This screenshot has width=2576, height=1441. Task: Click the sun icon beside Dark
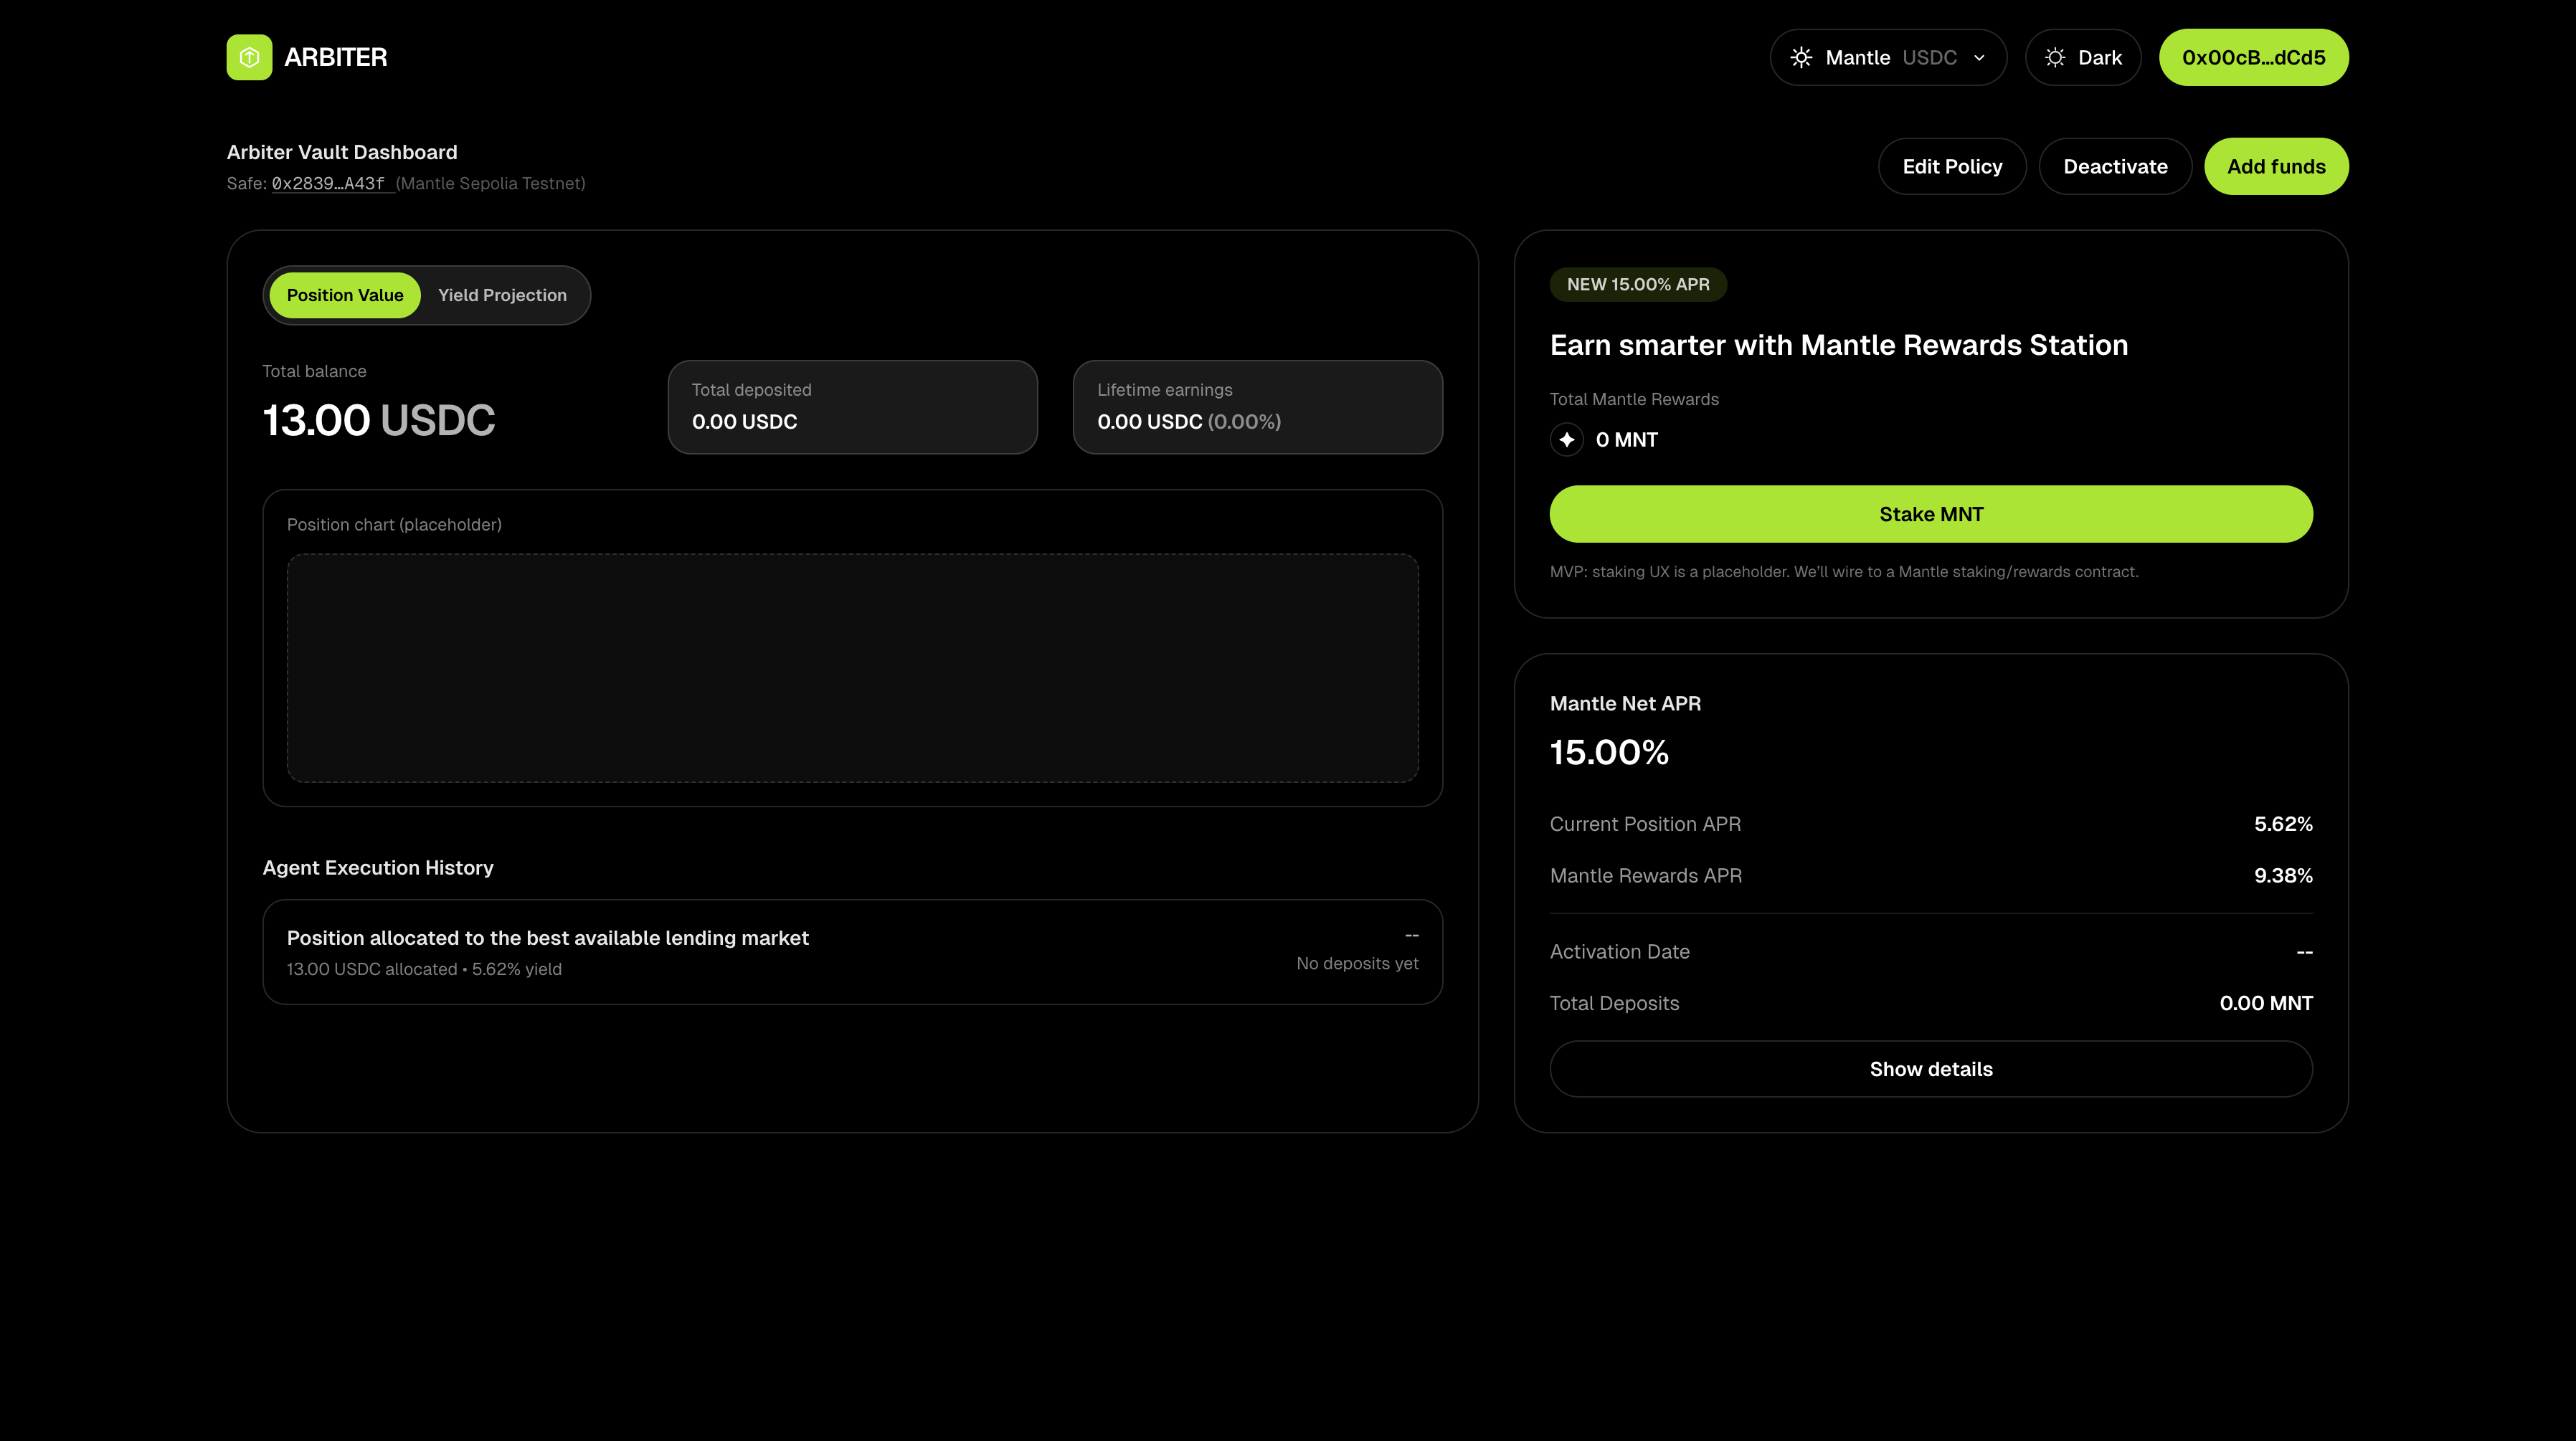pos(2055,57)
